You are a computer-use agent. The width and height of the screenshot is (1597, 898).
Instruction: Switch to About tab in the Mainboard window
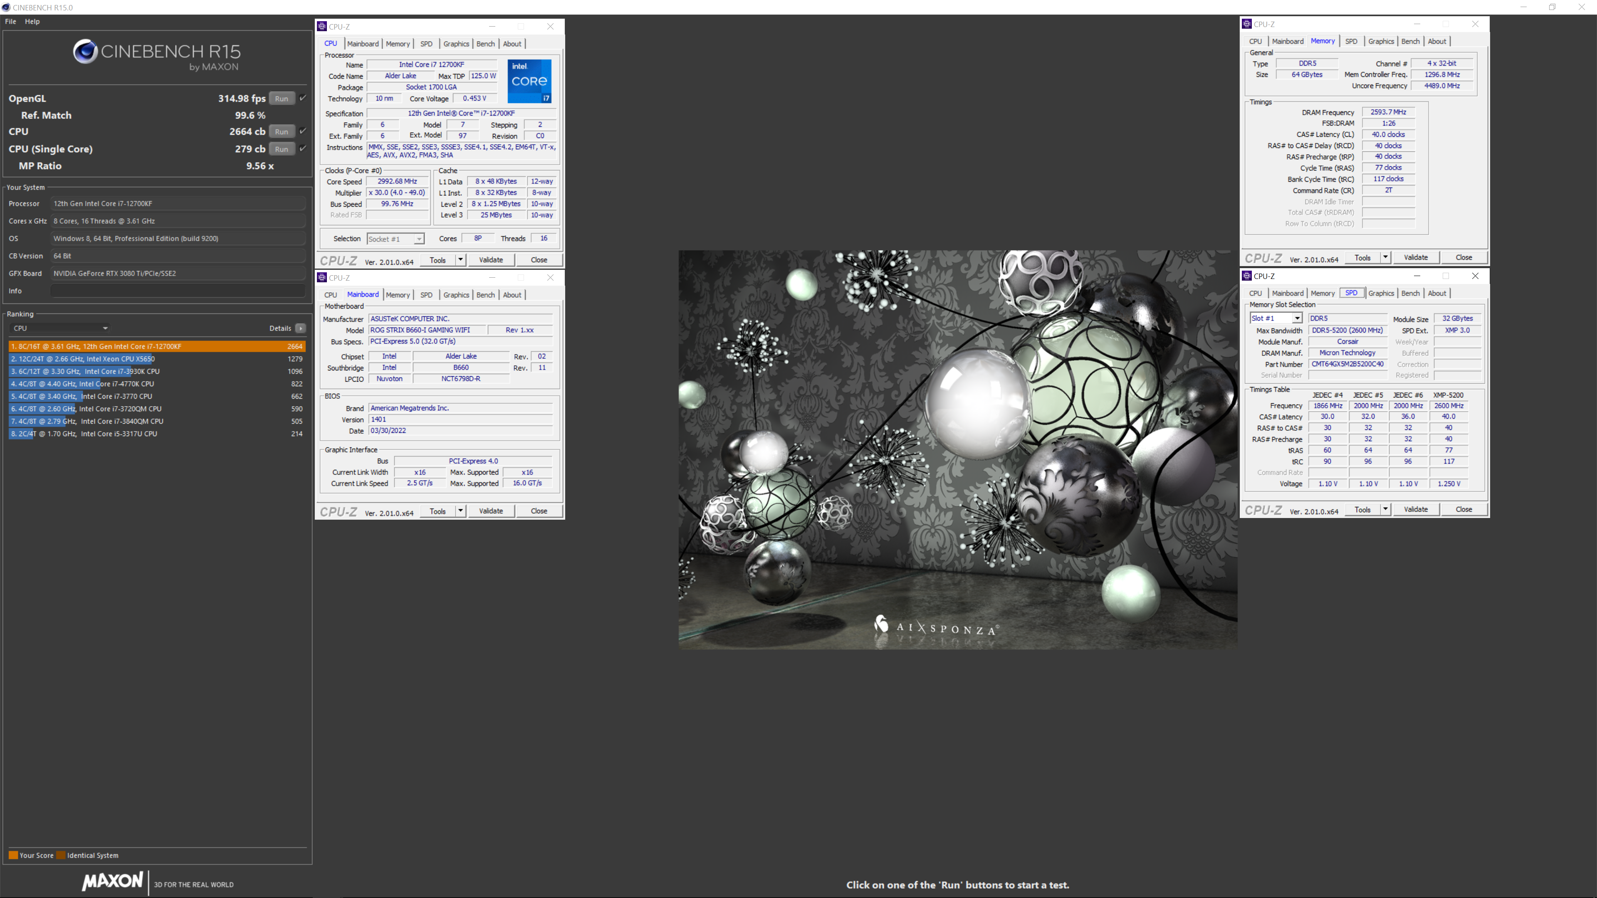(x=512, y=294)
